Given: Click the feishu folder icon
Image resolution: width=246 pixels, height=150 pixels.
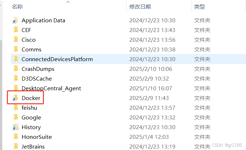Looking at the screenshot, I should coord(16,108).
